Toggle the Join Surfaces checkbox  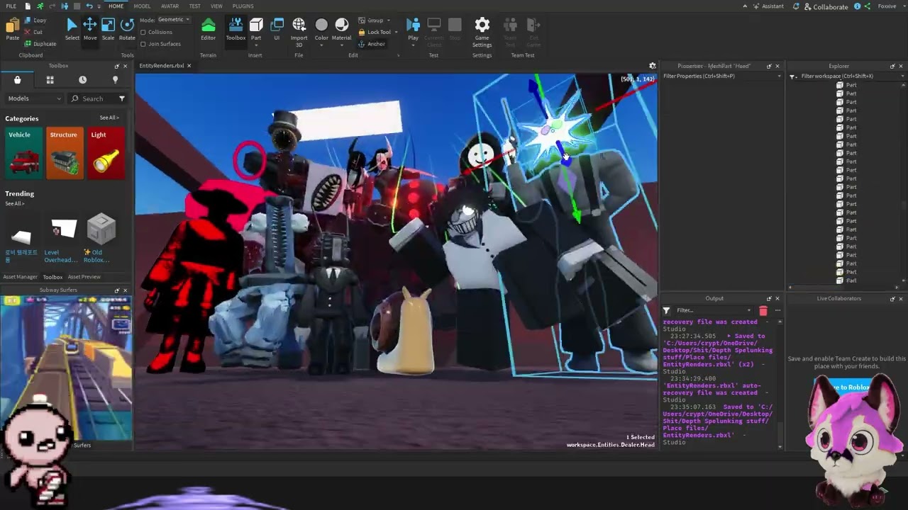pos(143,44)
